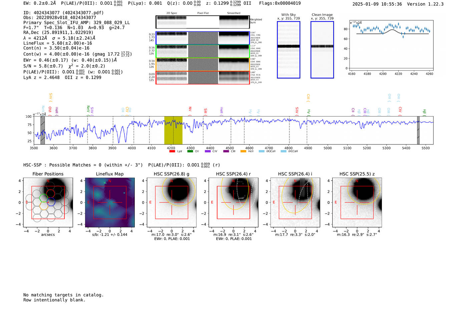Image resolution: width=467 pixels, height=318 pixels.
Task: Open the HSC SSP(26.4) i cutout
Action: [295, 203]
